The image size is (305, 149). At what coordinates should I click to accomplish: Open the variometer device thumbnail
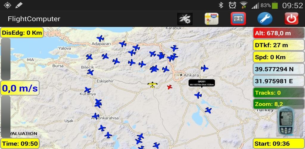point(285,121)
